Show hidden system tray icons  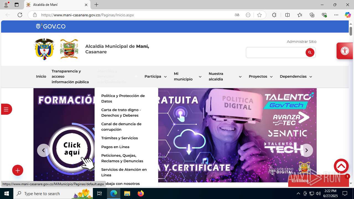click(x=298, y=193)
